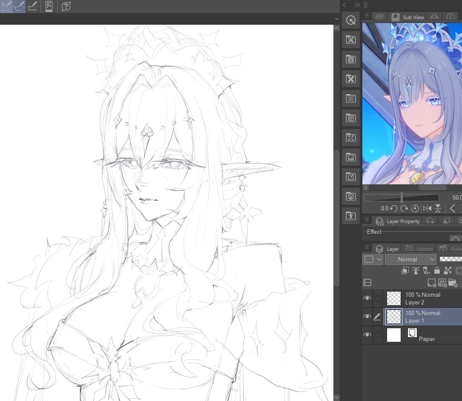Open the pose material folder icon
This screenshot has height=401, width=462.
tap(350, 216)
